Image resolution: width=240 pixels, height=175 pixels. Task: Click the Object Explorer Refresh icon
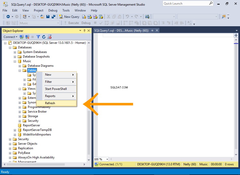tap(44, 37)
